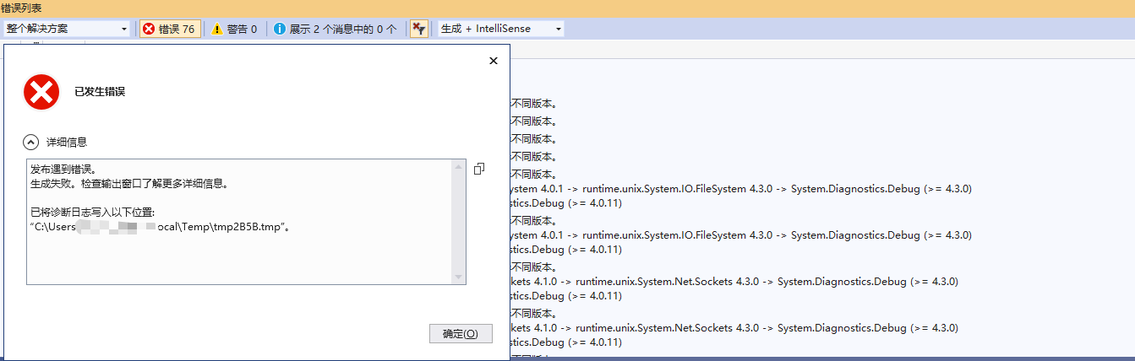Click the 错误列表 panel title
This screenshot has width=1135, height=361.
click(x=23, y=8)
